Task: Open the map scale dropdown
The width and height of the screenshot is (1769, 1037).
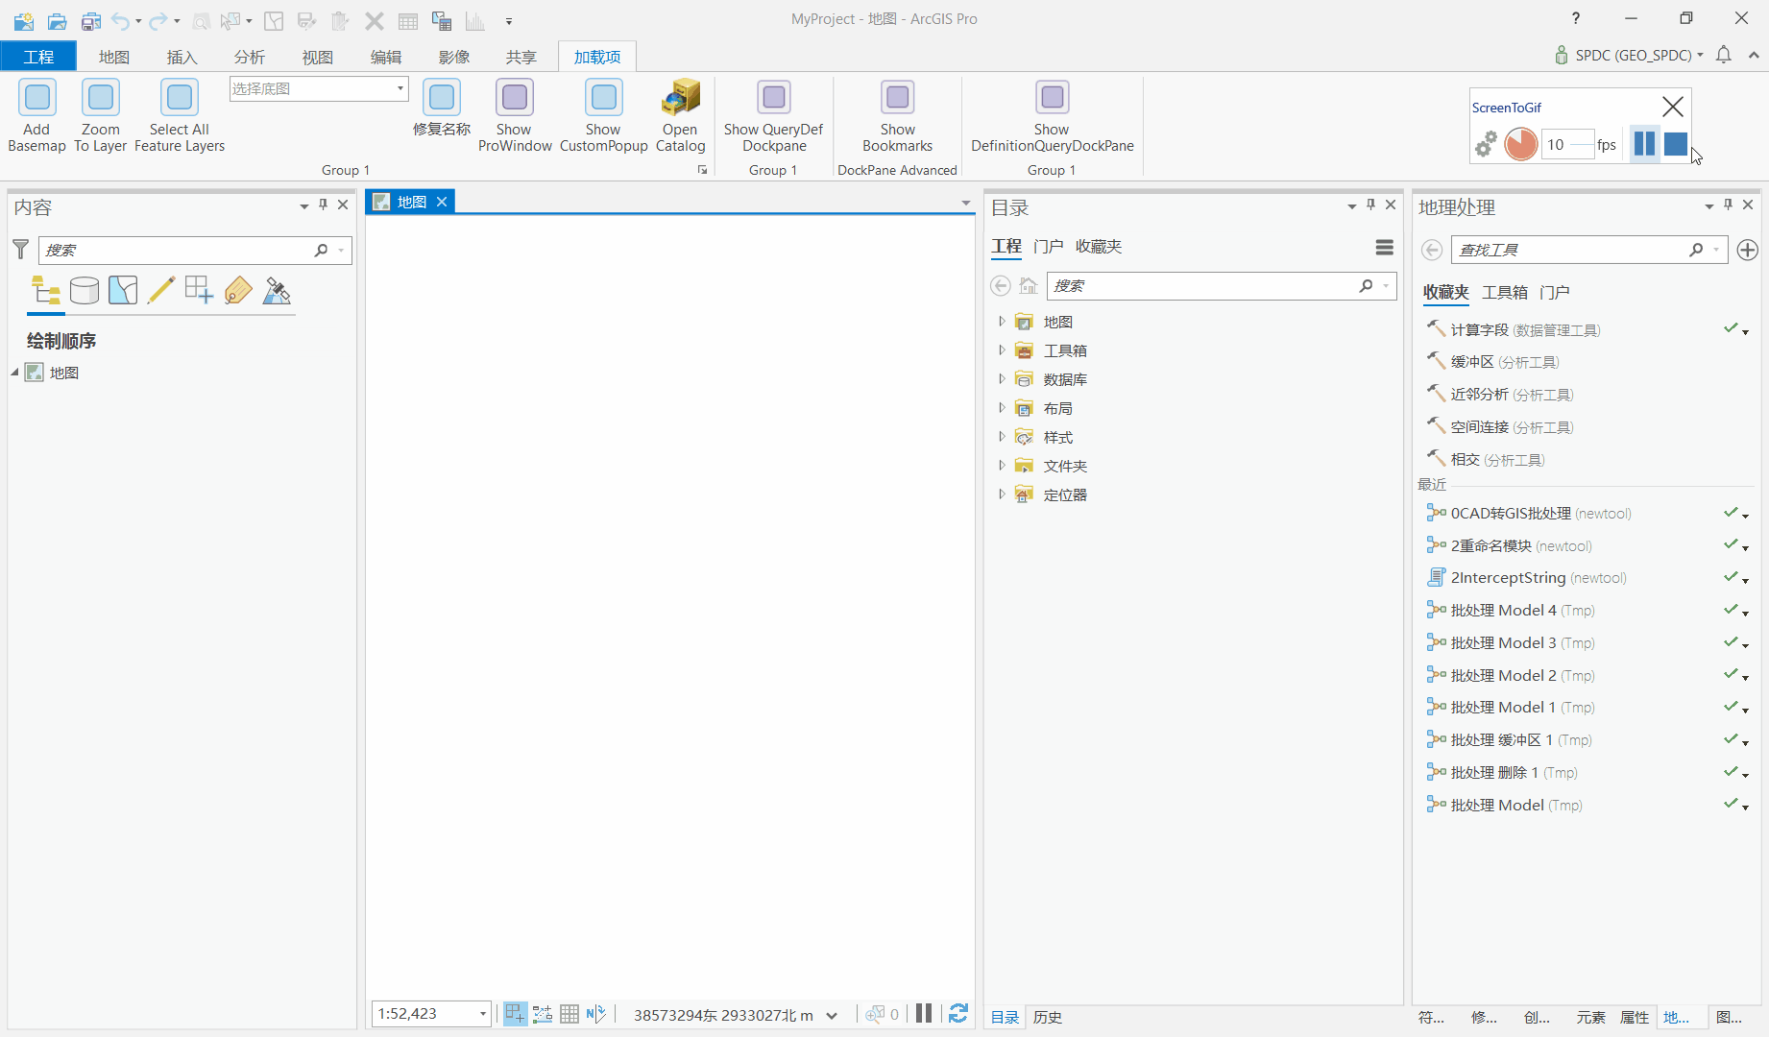Action: pyautogui.click(x=482, y=1014)
